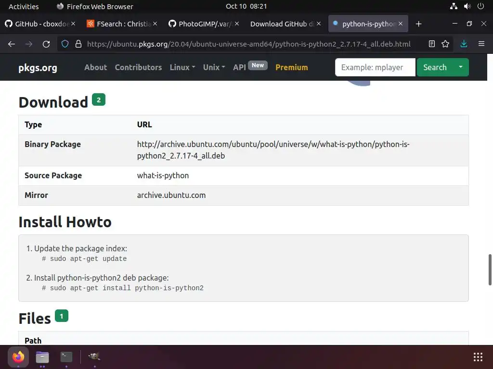The image size is (493, 369).
Task: Open the clock and calendar panel
Action: [x=246, y=6]
